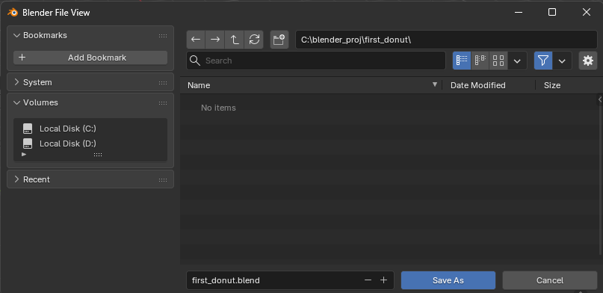Open Local Disk (C:) volume
The height and width of the screenshot is (293, 603).
(90, 129)
